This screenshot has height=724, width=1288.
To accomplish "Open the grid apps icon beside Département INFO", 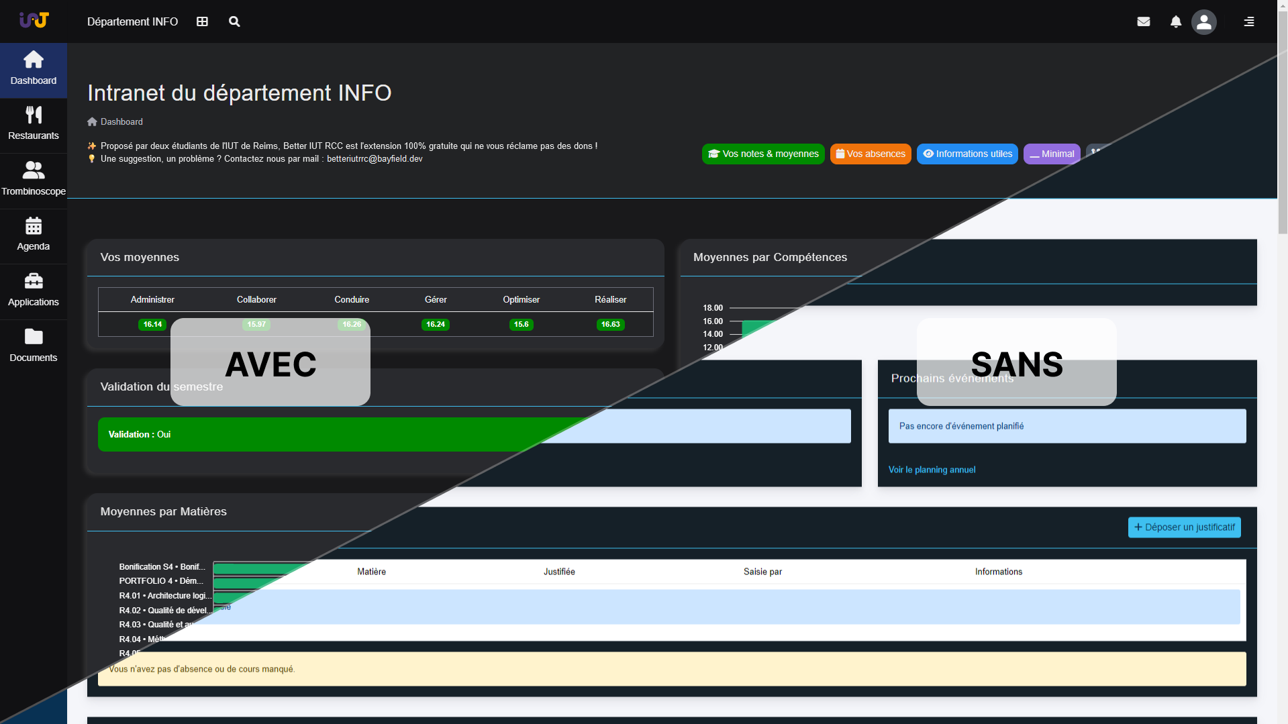I will pos(202,21).
